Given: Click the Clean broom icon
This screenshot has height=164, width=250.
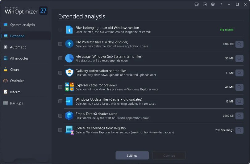Looking at the screenshot, I should (x=6, y=70).
